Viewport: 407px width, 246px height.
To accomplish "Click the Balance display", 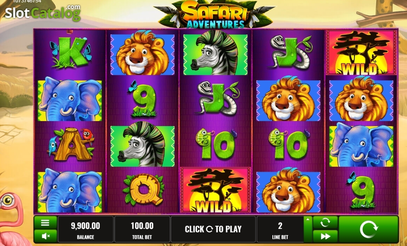I will [85, 229].
